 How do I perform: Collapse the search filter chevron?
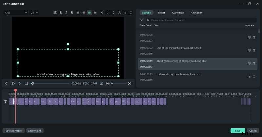click(142, 20)
